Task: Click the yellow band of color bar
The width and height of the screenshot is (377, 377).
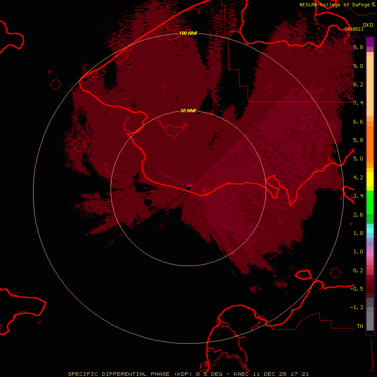Action: [x=370, y=179]
